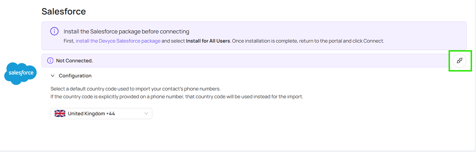Click the explicitly provided country code note line

pos(177,97)
